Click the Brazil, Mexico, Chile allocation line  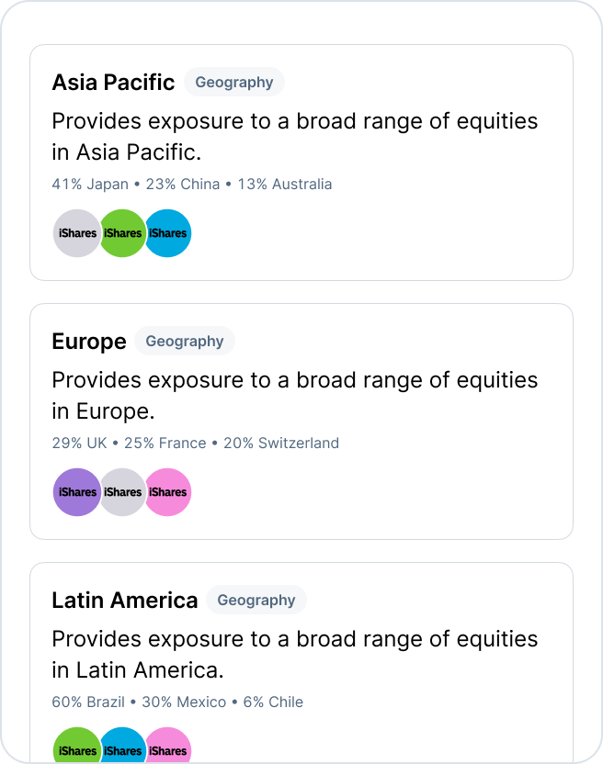(177, 702)
